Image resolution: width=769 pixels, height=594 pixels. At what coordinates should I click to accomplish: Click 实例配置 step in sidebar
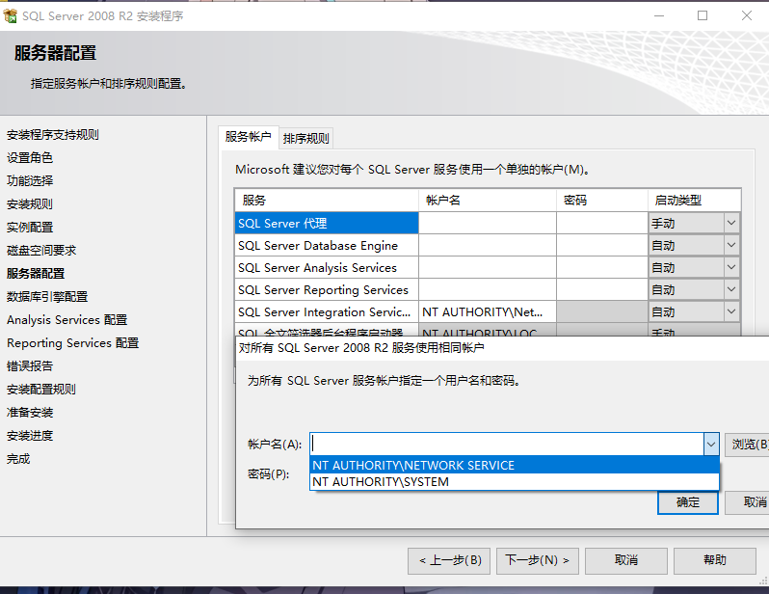[x=30, y=227]
